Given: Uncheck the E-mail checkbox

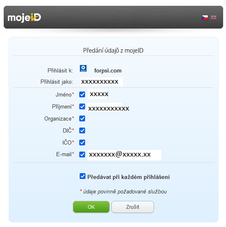Looking at the screenshot, I should point(82,155).
